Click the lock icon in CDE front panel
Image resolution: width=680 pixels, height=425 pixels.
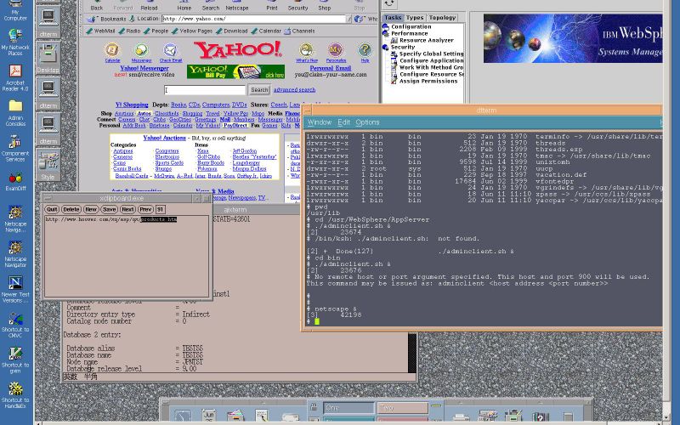(x=314, y=407)
